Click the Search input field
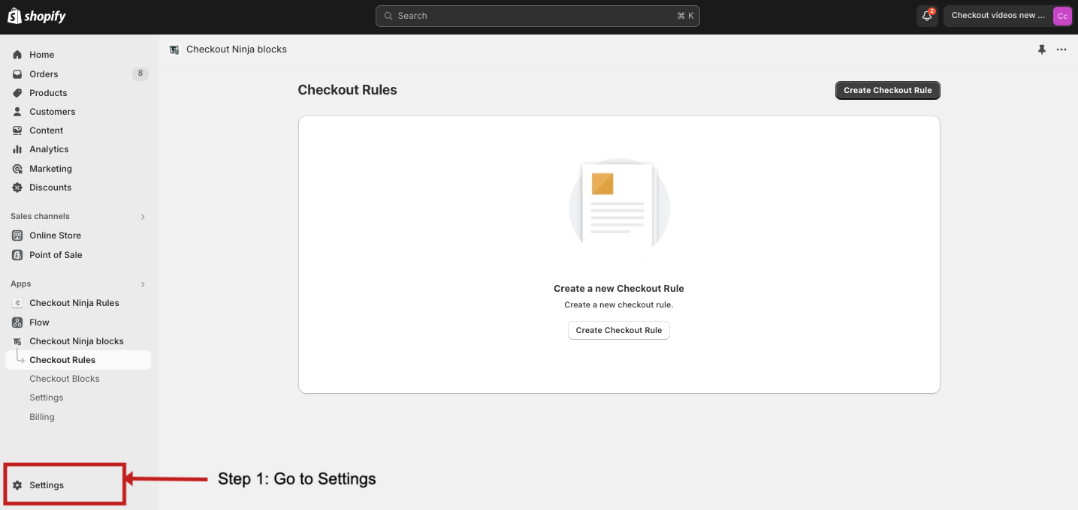 pyautogui.click(x=537, y=16)
